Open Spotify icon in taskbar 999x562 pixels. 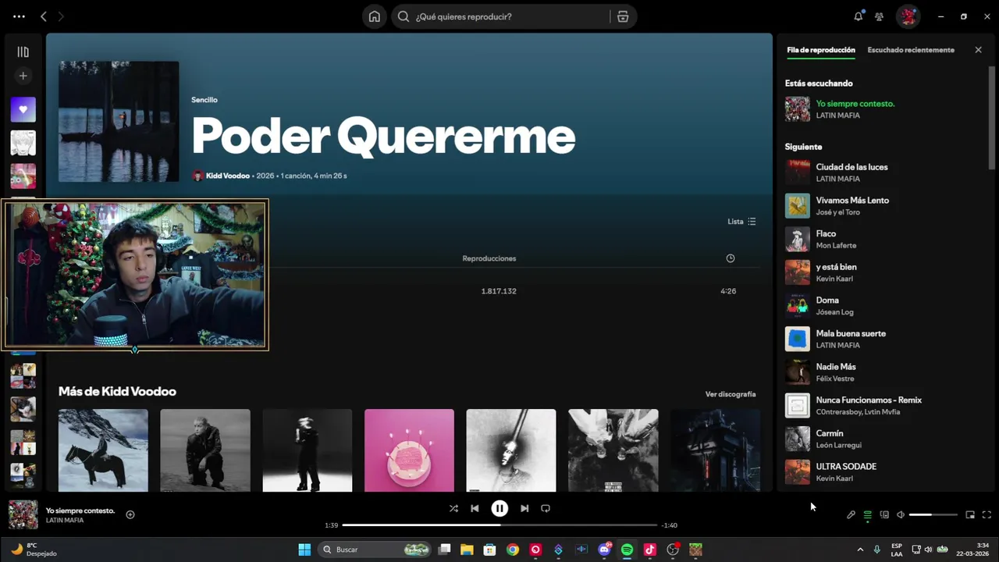click(627, 550)
